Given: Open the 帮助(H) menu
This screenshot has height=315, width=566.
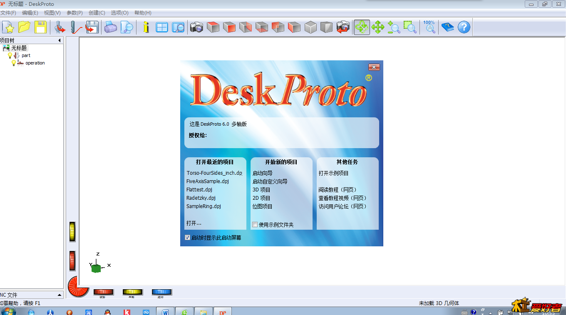Looking at the screenshot, I should click(143, 13).
